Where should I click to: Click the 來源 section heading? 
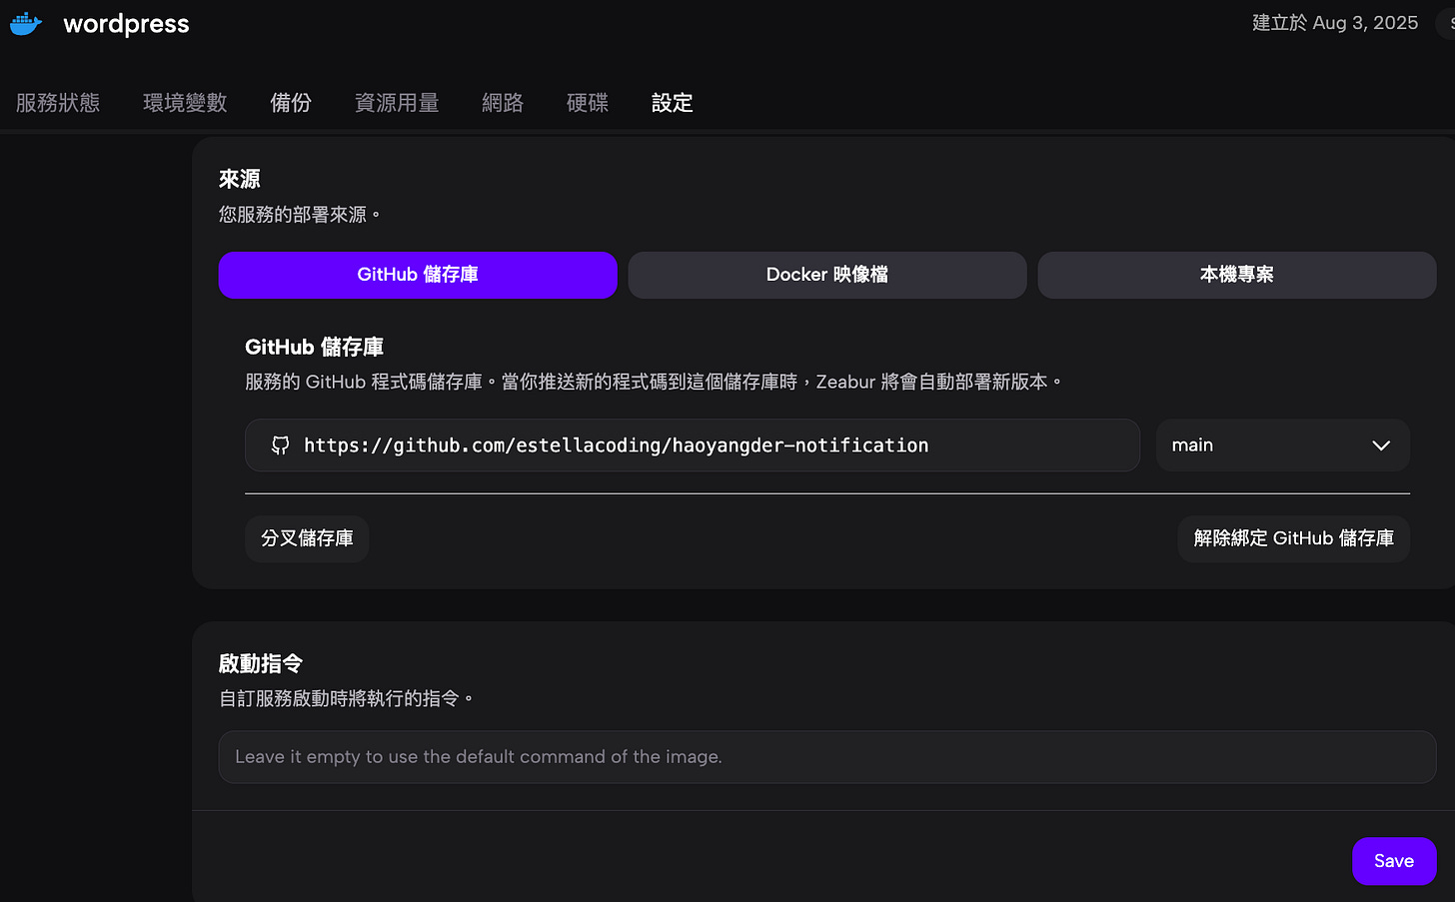(240, 179)
